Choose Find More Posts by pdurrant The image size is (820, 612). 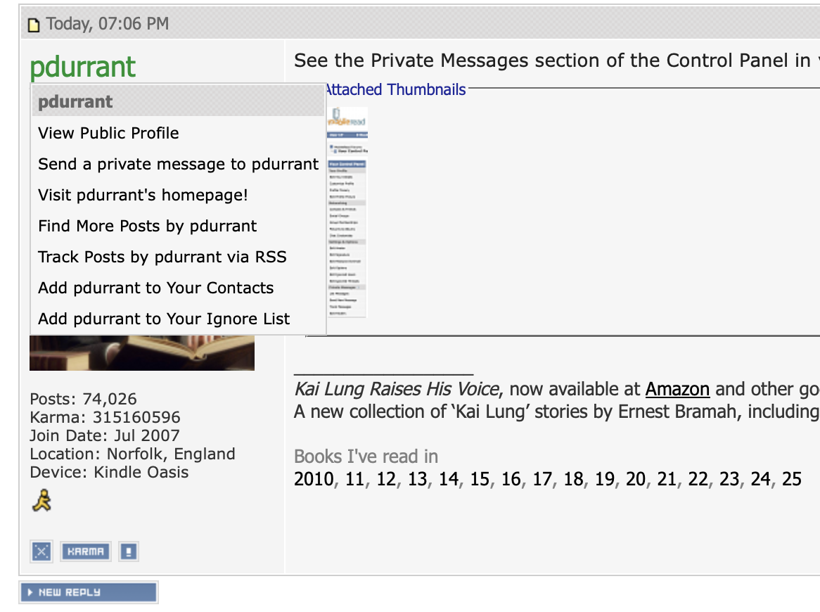[147, 226]
